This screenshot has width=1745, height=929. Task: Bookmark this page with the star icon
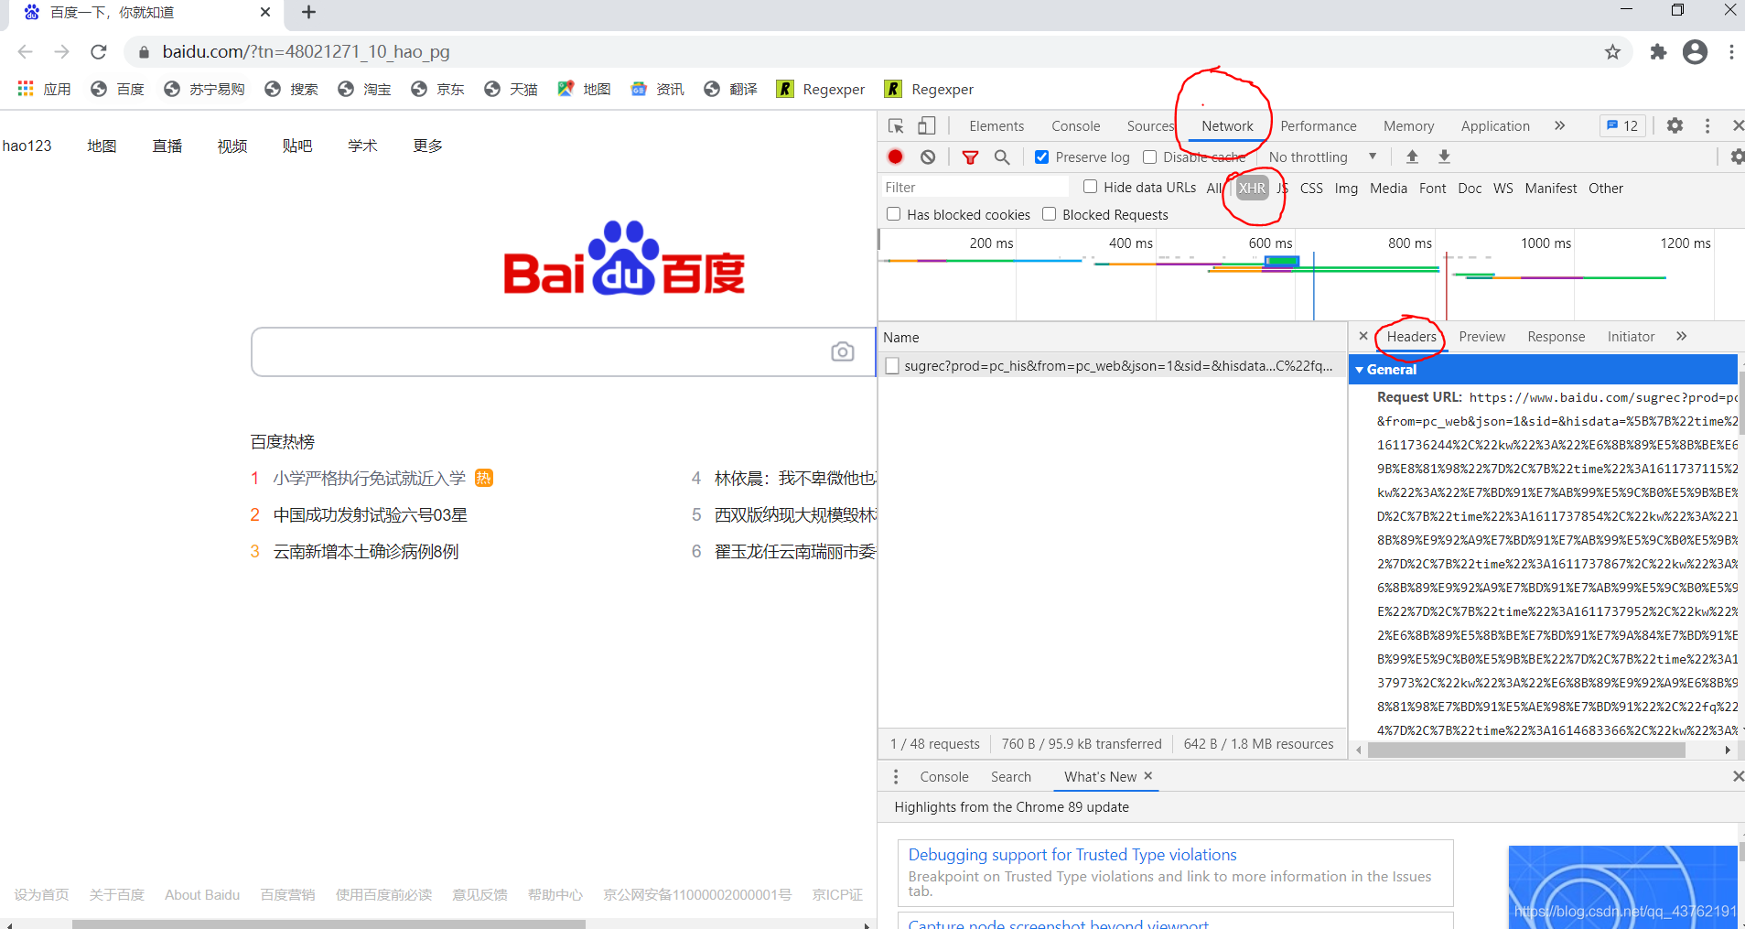(x=1612, y=52)
